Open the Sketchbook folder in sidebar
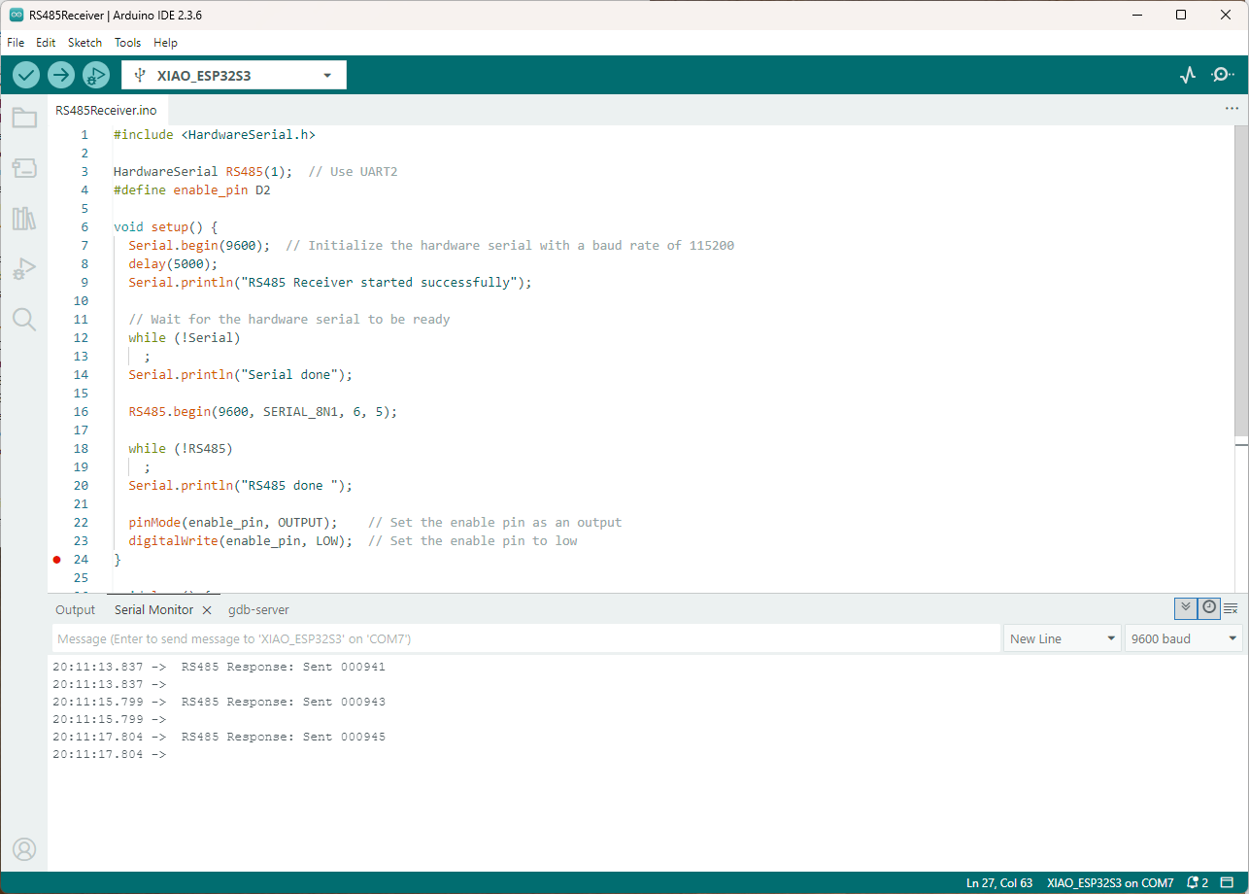The image size is (1249, 894). pyautogui.click(x=24, y=119)
